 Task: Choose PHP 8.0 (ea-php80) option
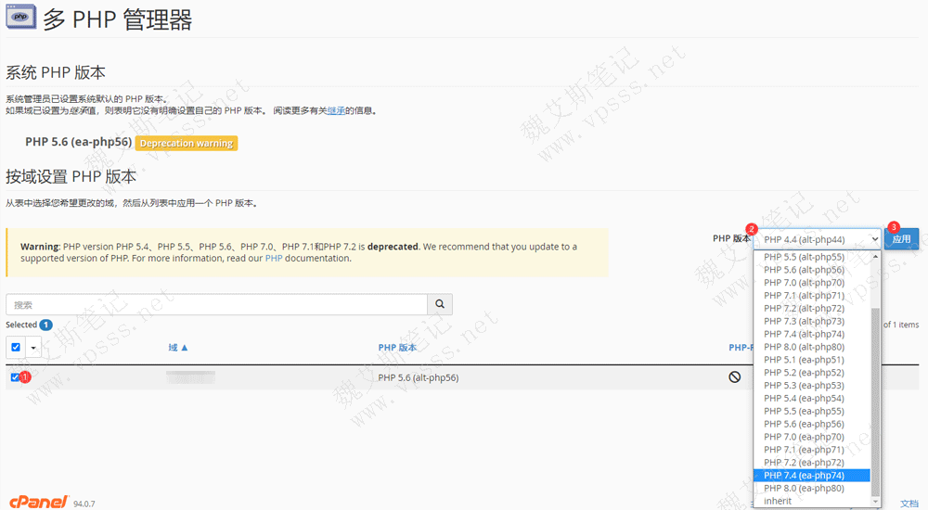(804, 489)
